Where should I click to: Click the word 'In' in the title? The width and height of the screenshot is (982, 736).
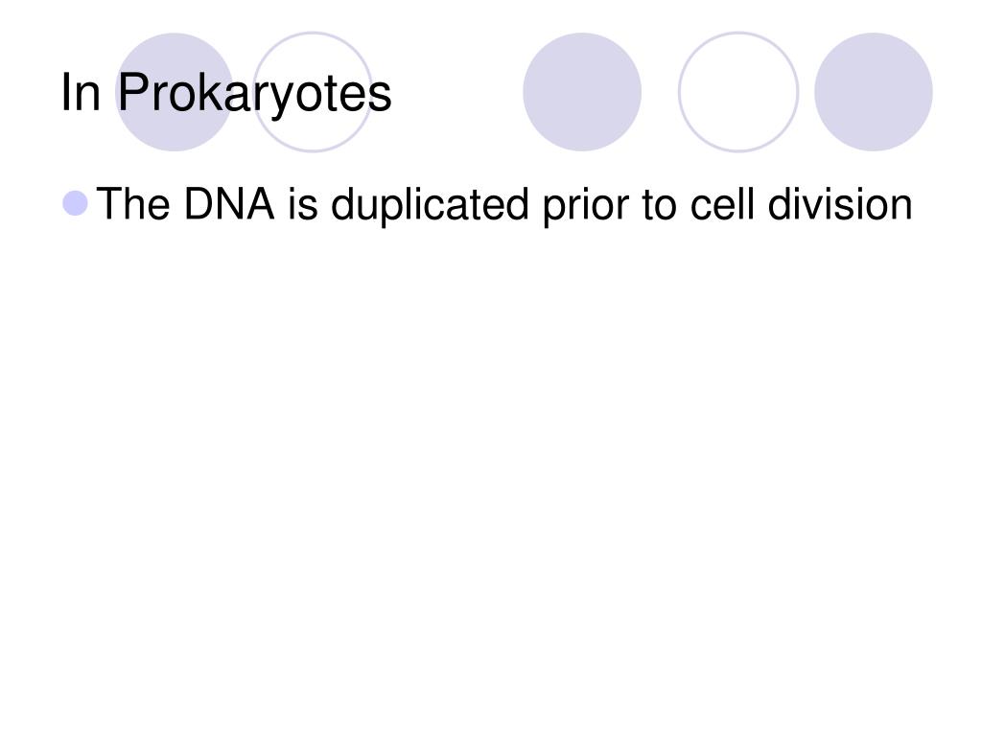(81, 92)
